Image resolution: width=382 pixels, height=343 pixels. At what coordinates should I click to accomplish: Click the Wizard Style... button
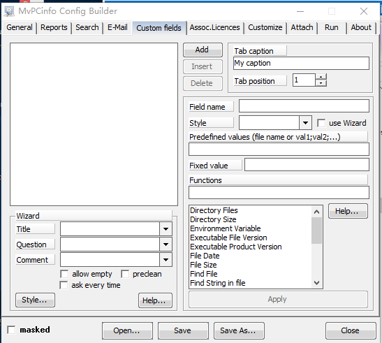[x=35, y=300]
